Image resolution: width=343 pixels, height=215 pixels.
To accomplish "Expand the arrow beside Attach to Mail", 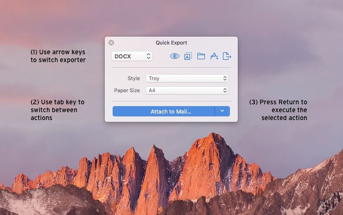I will [x=222, y=111].
